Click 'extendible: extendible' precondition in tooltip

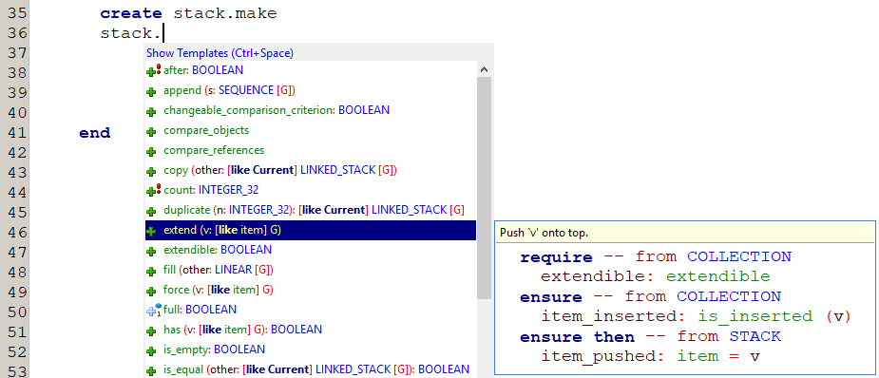656,276
